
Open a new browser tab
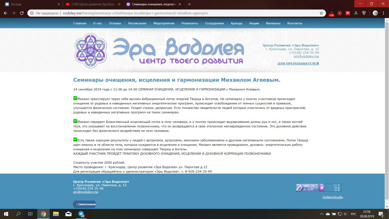click(190, 4)
